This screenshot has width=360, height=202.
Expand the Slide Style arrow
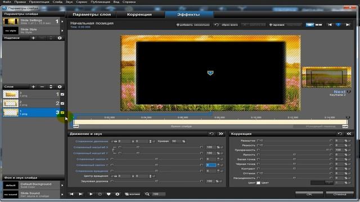click(62, 30)
